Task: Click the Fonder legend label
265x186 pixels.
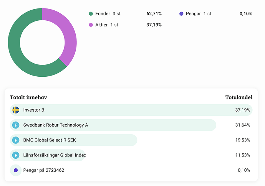Action: tap(103, 14)
